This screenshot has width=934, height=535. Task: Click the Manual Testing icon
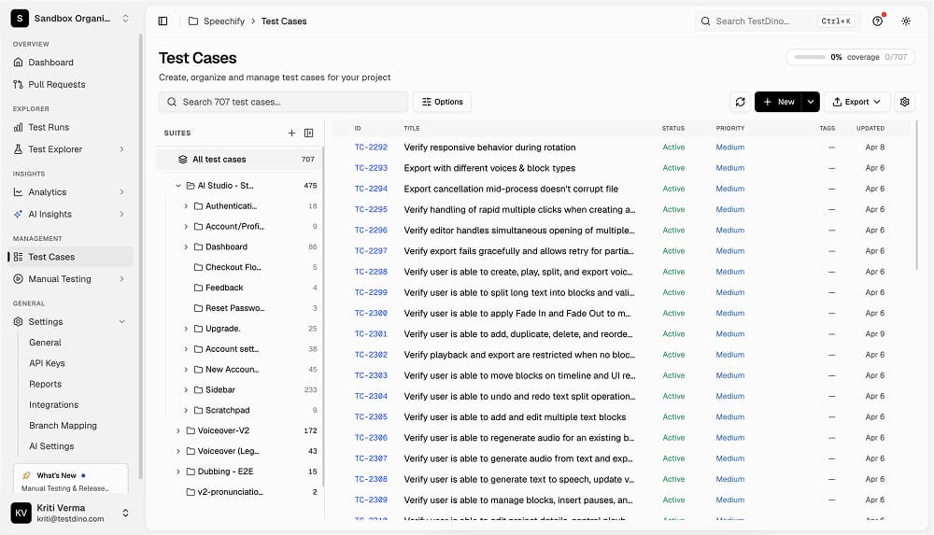pyautogui.click(x=19, y=279)
